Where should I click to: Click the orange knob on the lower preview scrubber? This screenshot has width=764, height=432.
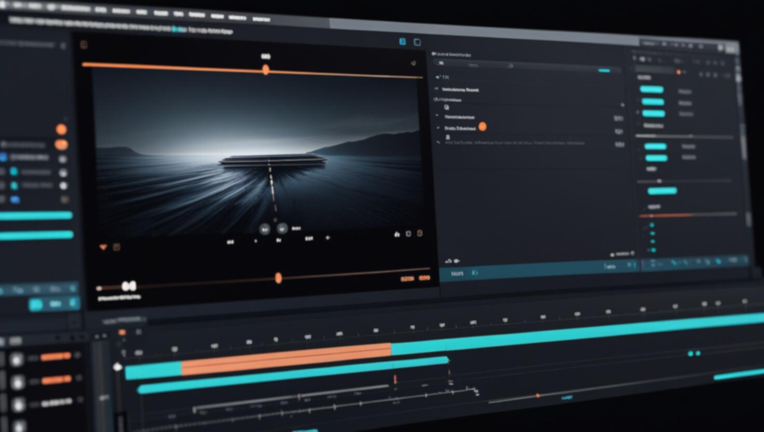pos(278,278)
